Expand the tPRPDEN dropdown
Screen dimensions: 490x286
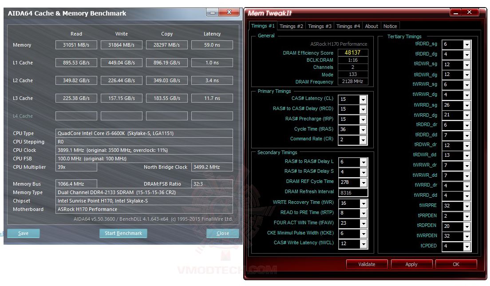click(x=467, y=217)
